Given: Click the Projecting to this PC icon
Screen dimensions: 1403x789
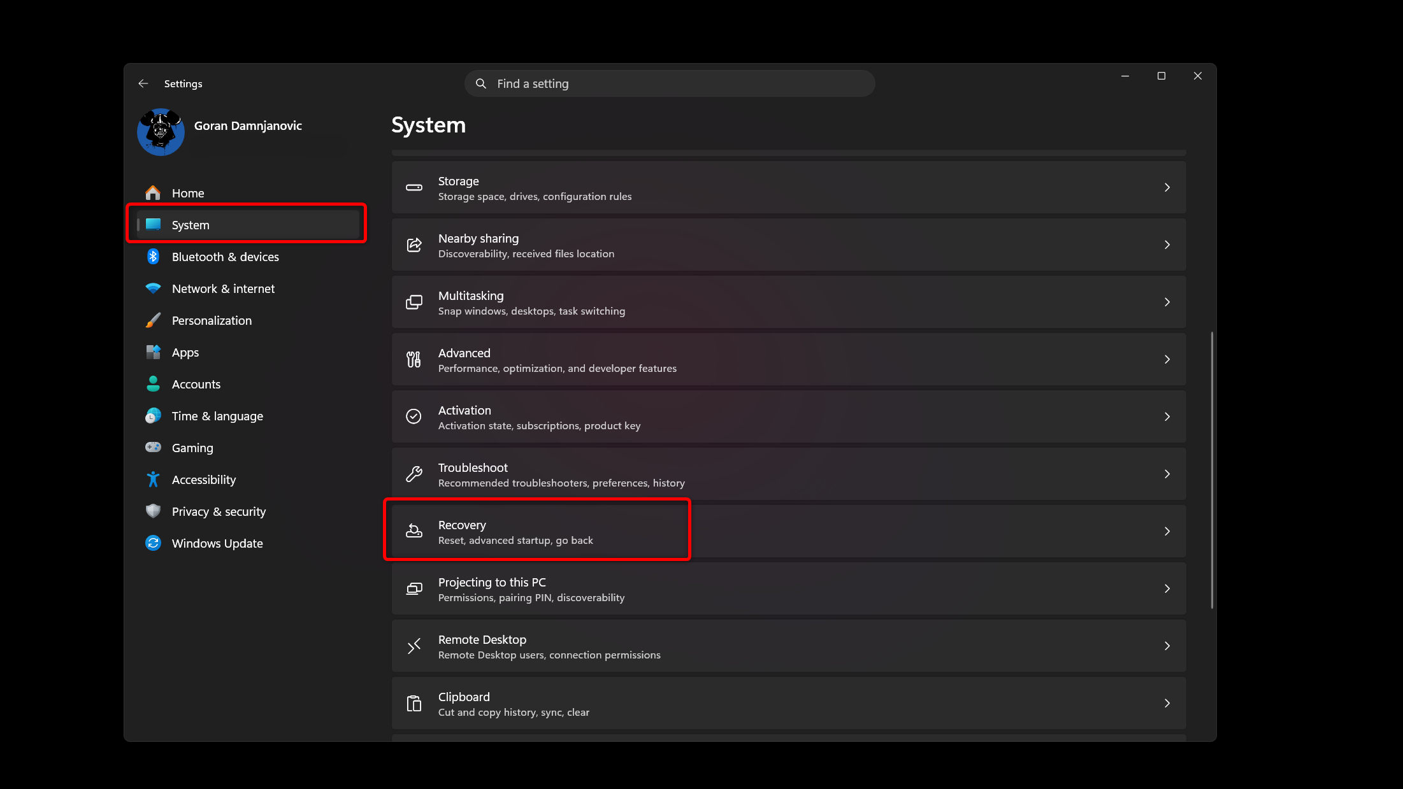Looking at the screenshot, I should (414, 589).
